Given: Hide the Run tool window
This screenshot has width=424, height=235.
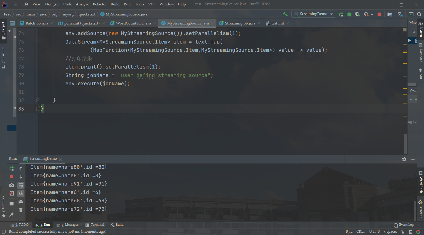Looking at the screenshot, I should click(x=413, y=159).
